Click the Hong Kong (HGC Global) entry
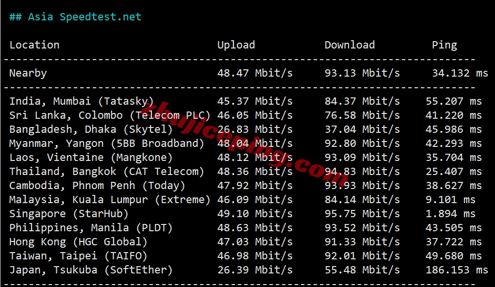 tap(78, 242)
